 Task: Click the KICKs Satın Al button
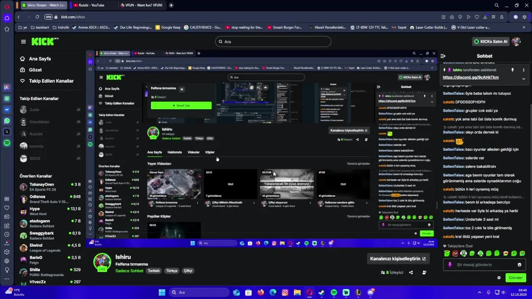491,42
